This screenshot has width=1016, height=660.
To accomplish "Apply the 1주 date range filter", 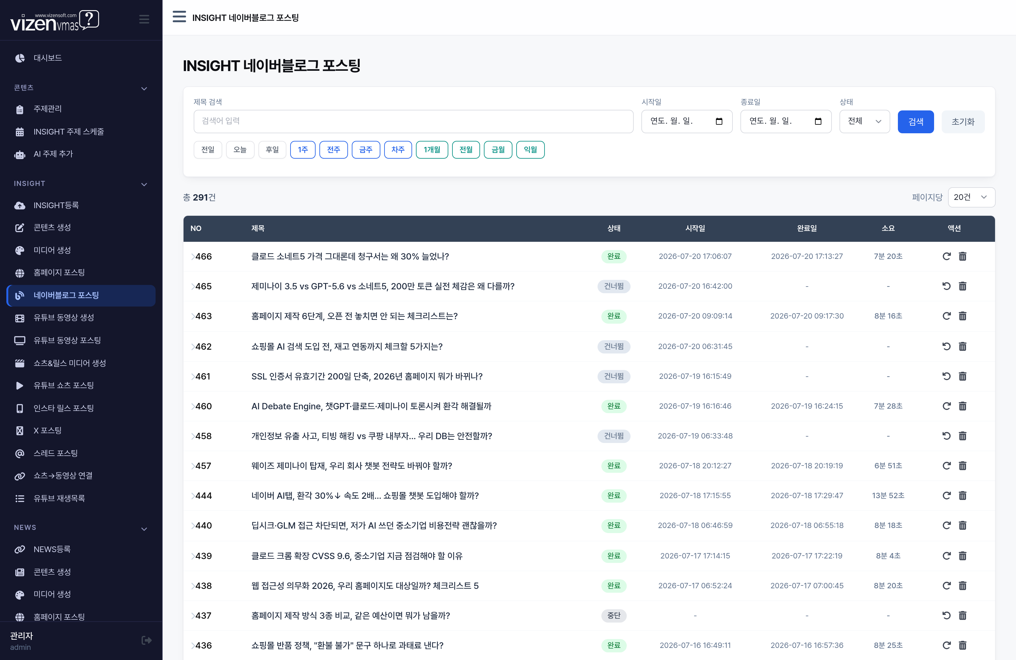I will click(303, 150).
